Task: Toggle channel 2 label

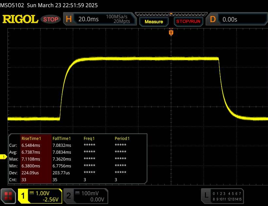Action: (69, 196)
